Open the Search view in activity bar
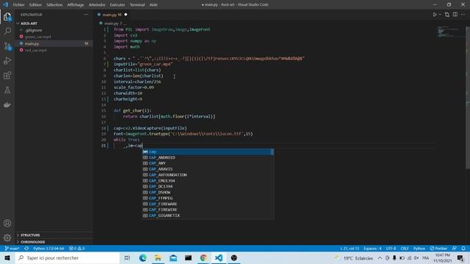 (7, 31)
